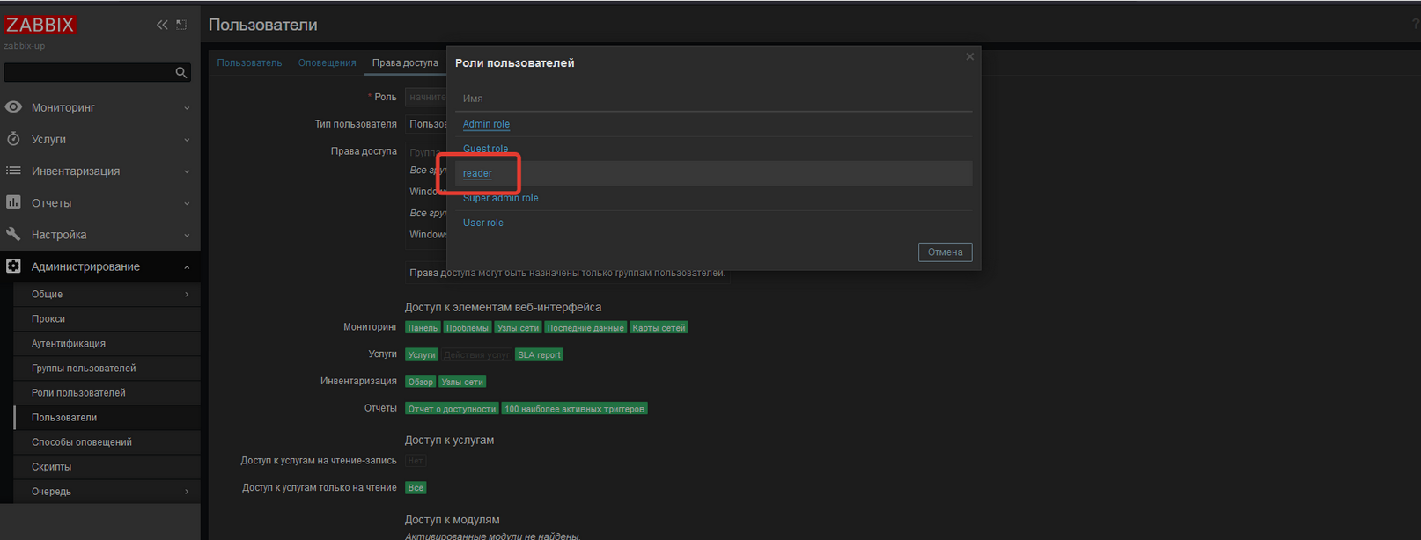The height and width of the screenshot is (540, 1421).
Task: Click the Последние данные tag
Action: tap(585, 328)
